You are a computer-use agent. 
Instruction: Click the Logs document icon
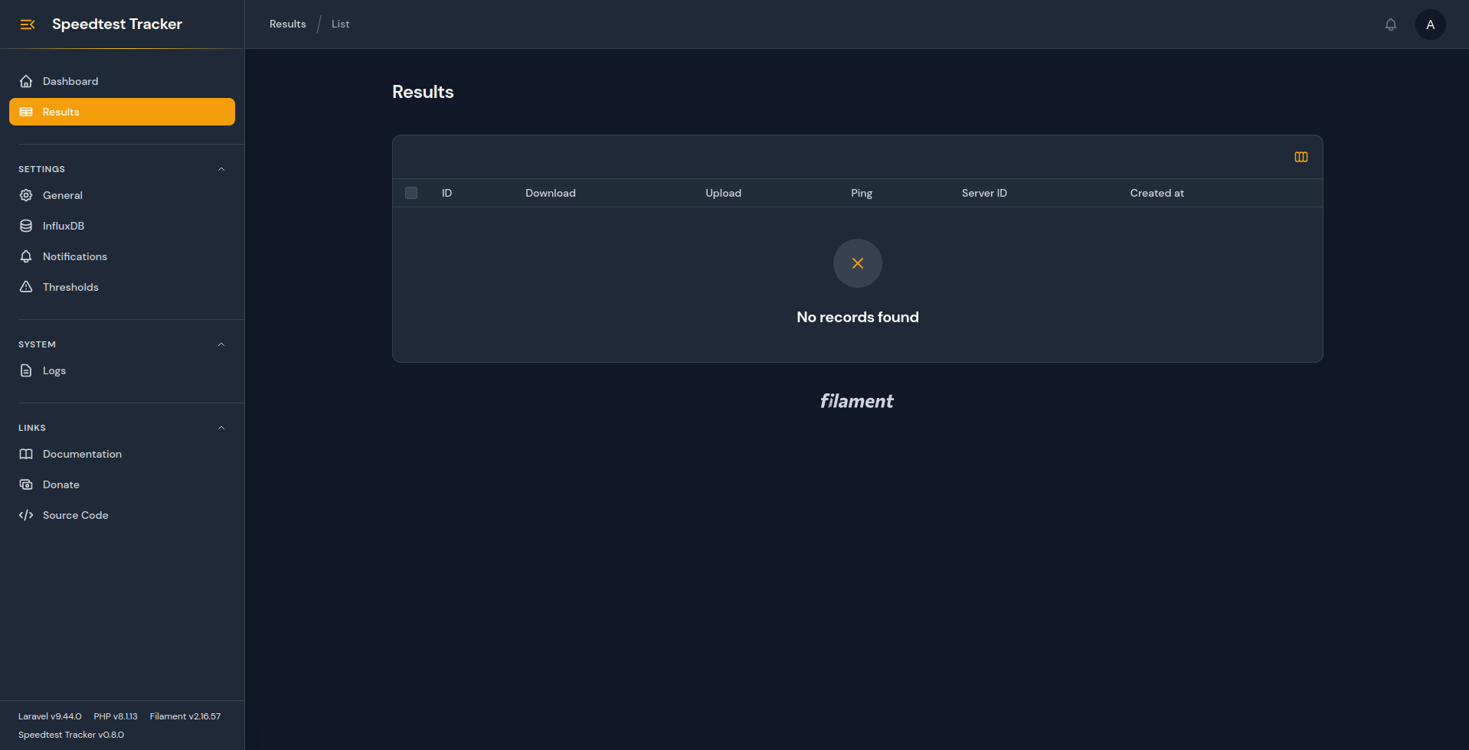[x=26, y=370]
